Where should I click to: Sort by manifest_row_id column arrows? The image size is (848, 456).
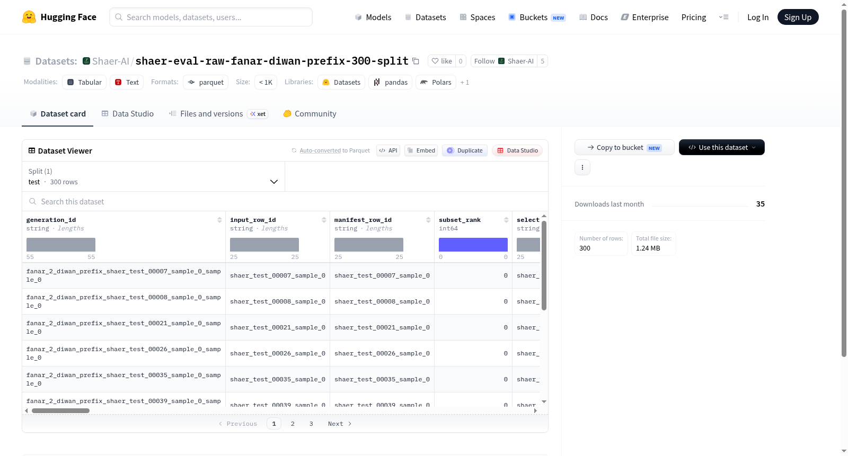click(x=428, y=220)
